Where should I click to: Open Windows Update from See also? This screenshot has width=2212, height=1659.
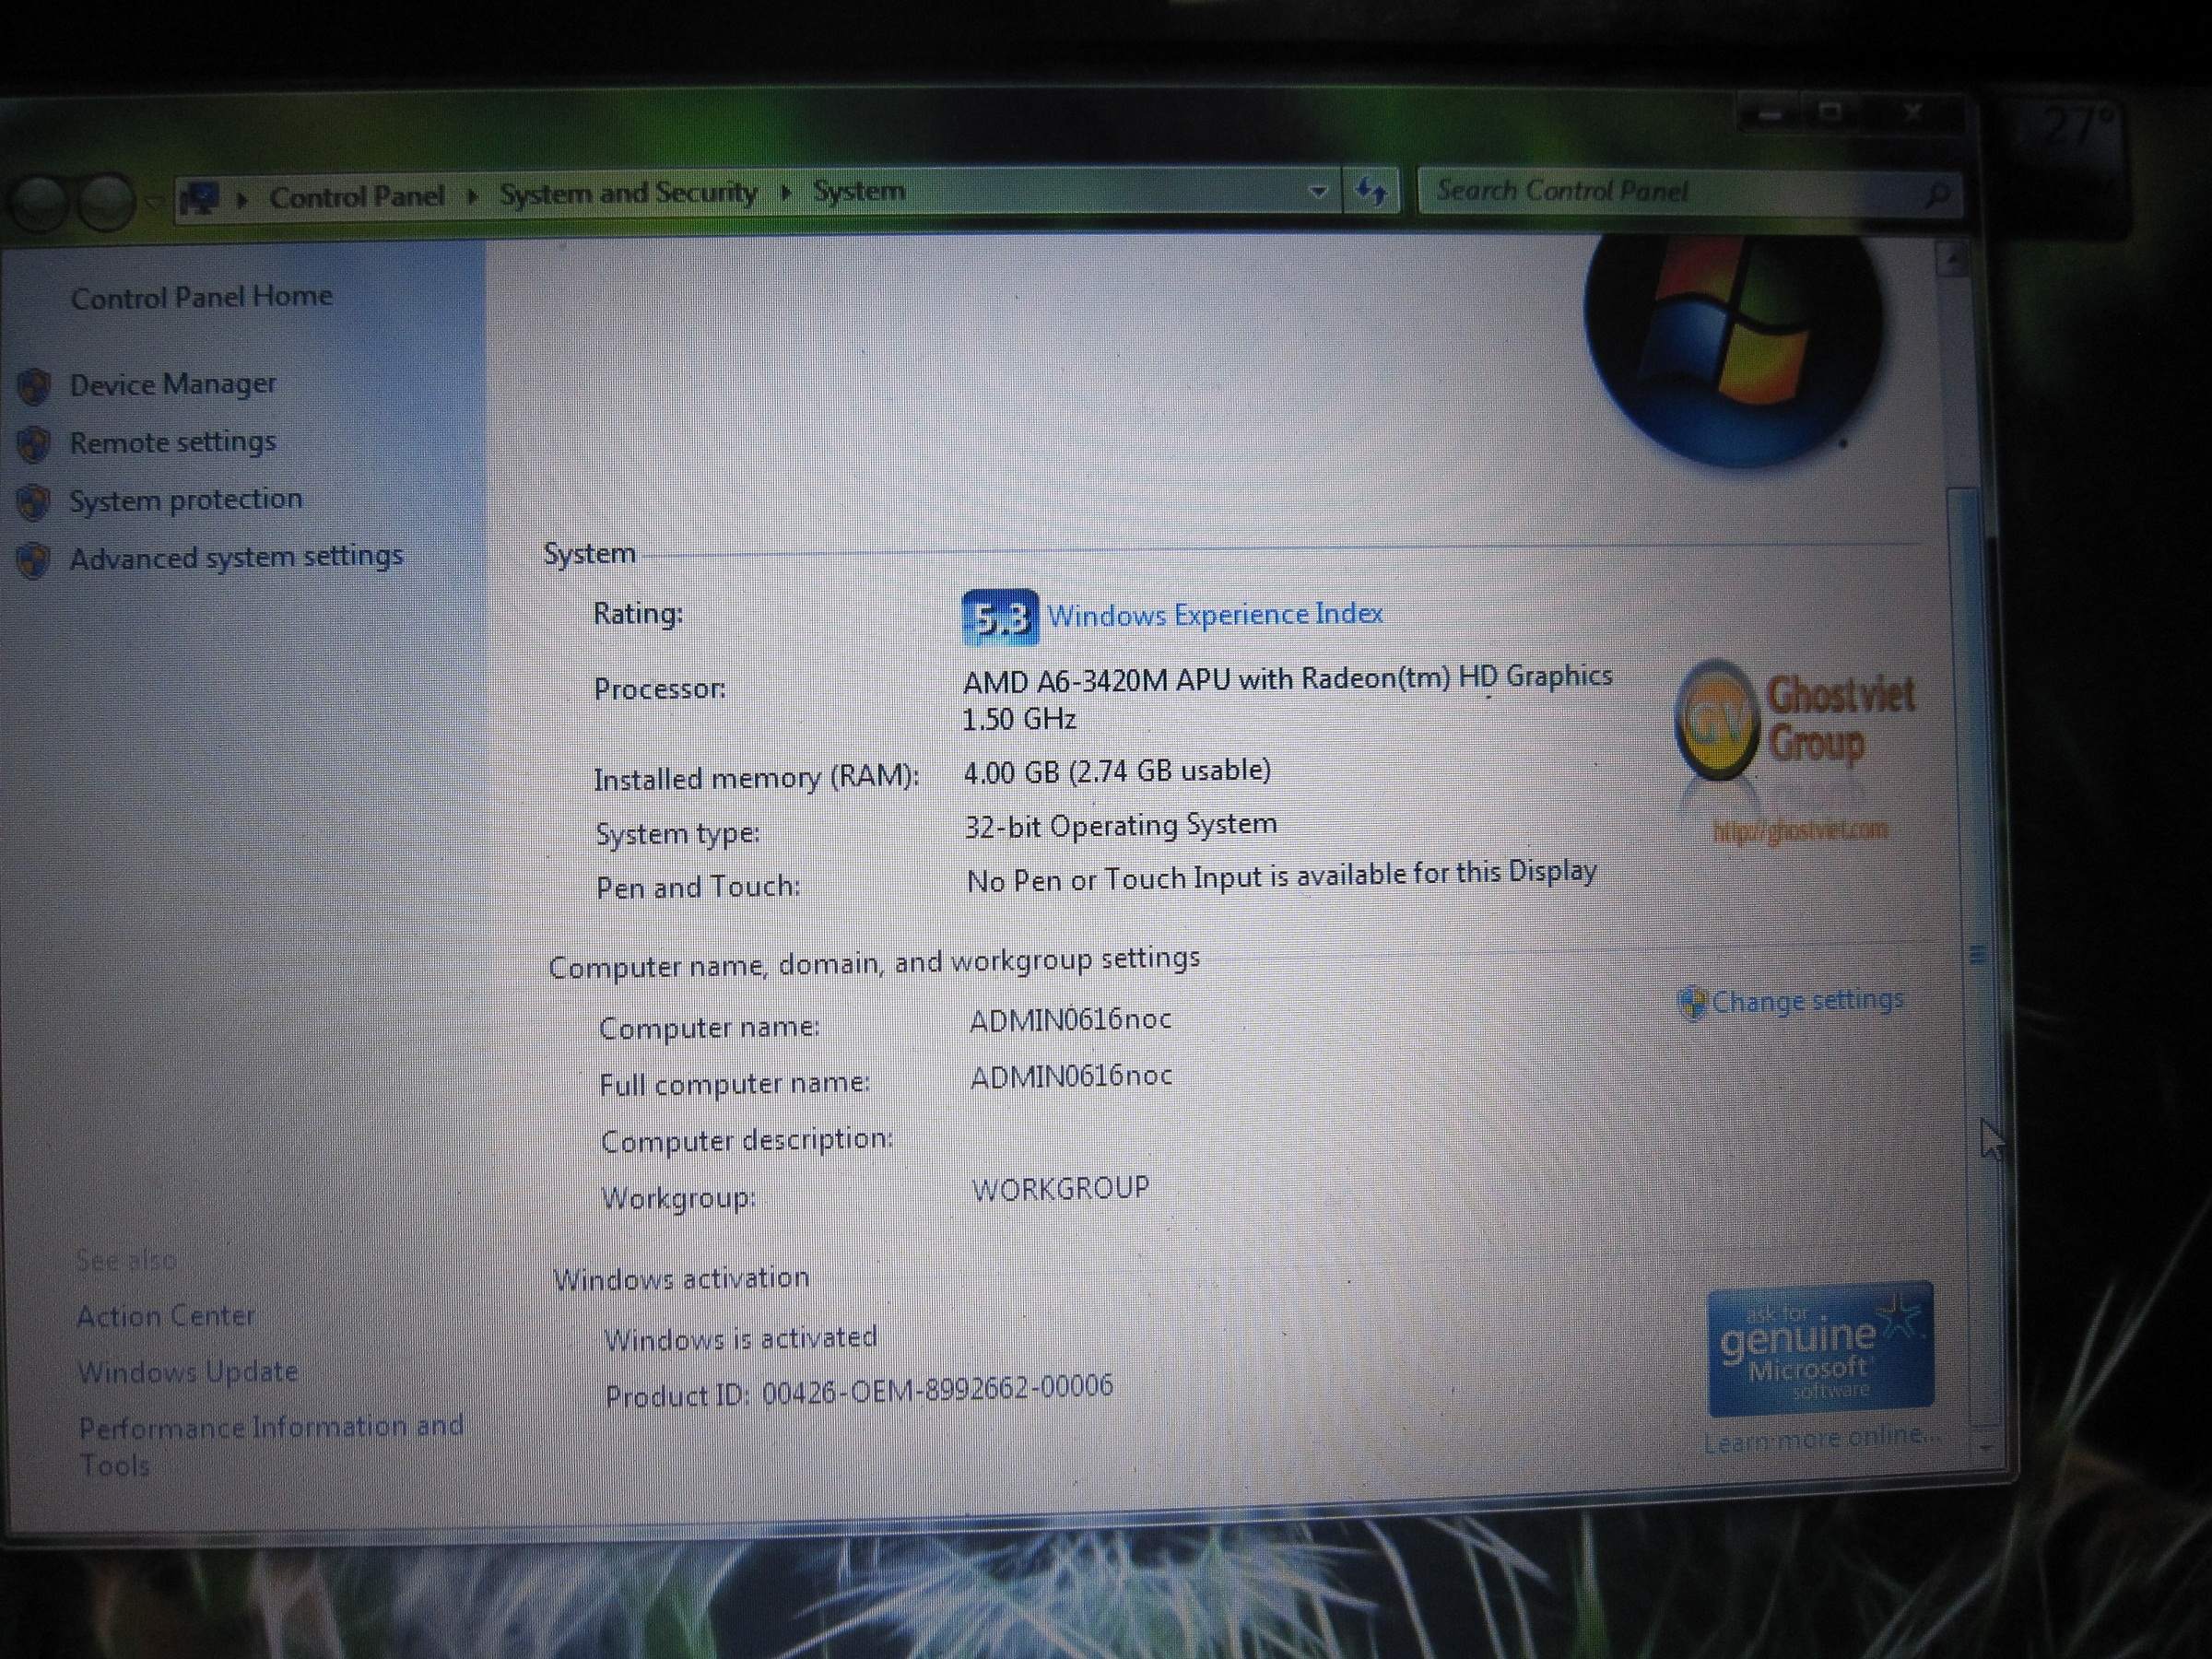tap(188, 1371)
